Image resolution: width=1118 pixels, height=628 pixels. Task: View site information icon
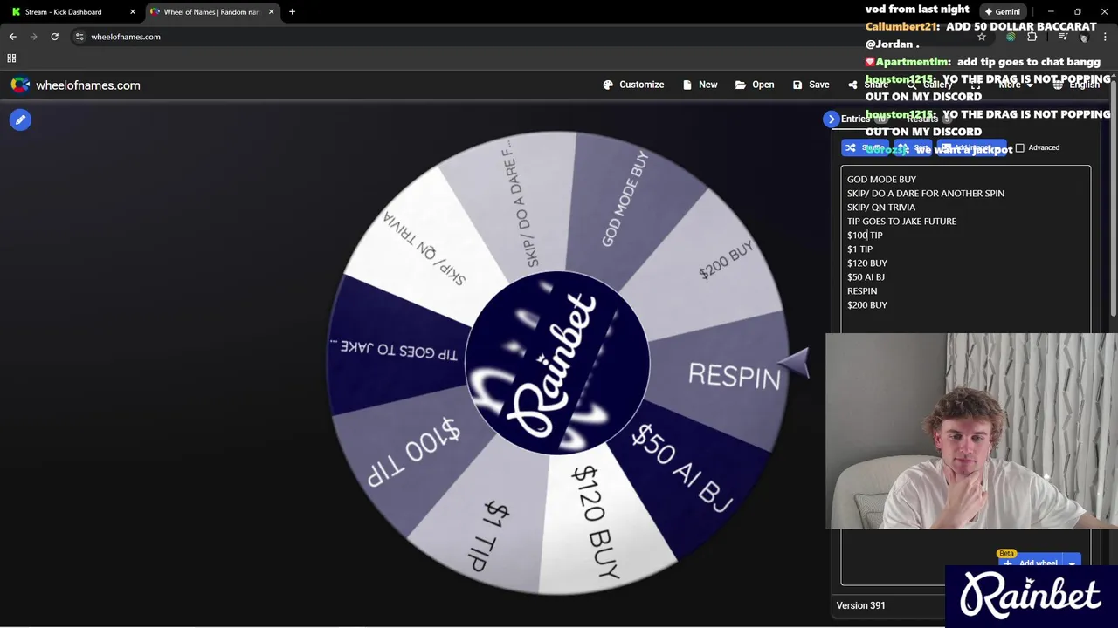click(79, 37)
